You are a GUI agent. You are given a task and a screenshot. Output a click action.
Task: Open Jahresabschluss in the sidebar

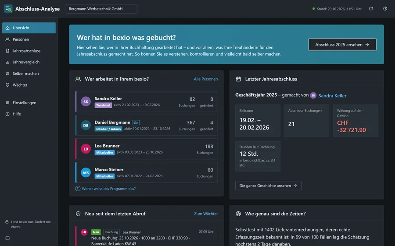tap(29, 51)
